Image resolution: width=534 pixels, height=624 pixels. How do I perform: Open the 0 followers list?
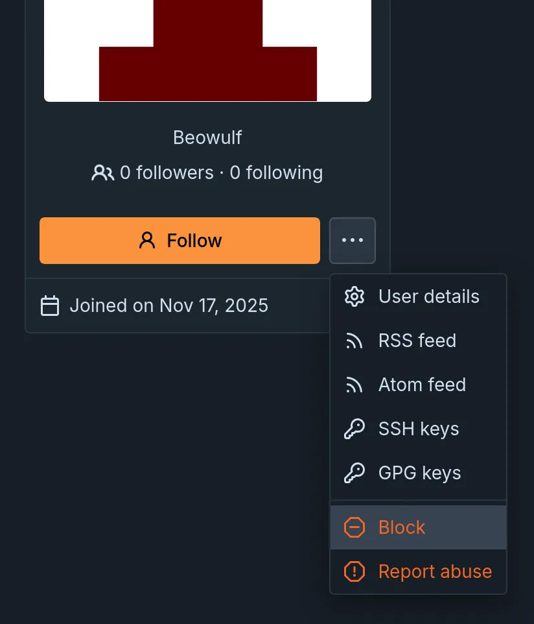pos(167,173)
